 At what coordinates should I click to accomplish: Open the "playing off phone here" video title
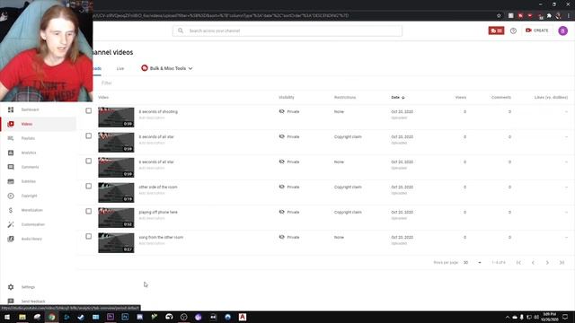158,212
